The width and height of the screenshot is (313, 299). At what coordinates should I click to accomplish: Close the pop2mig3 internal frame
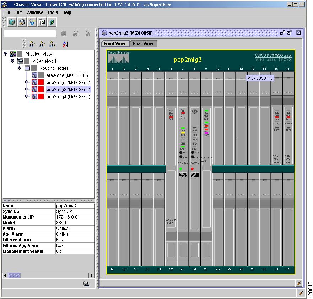[298, 33]
